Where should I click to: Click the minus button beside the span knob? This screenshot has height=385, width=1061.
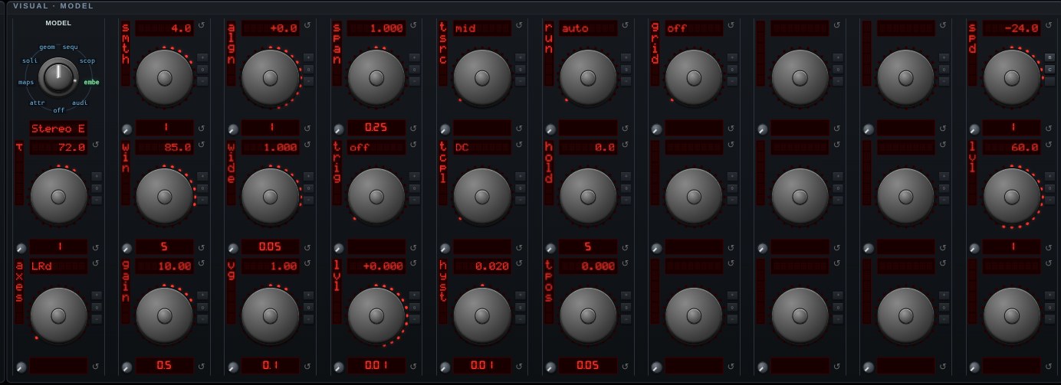(414, 81)
